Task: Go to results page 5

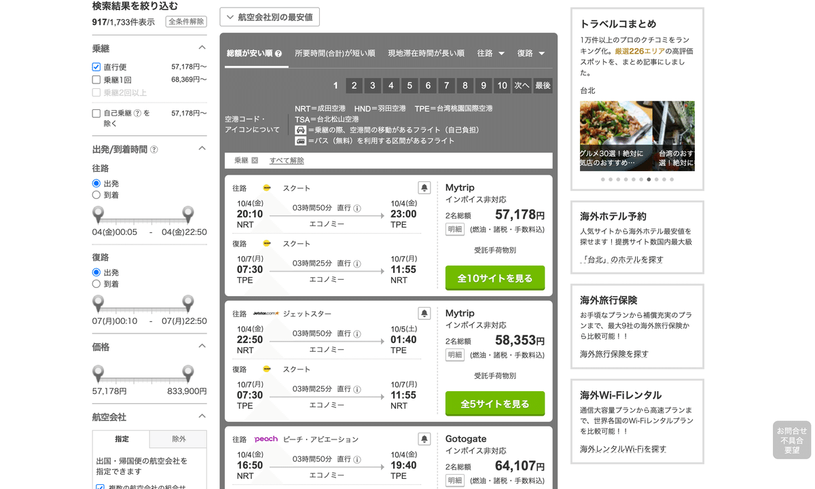Action: point(410,86)
